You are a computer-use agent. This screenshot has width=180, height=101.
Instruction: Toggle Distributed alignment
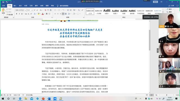[66, 14]
